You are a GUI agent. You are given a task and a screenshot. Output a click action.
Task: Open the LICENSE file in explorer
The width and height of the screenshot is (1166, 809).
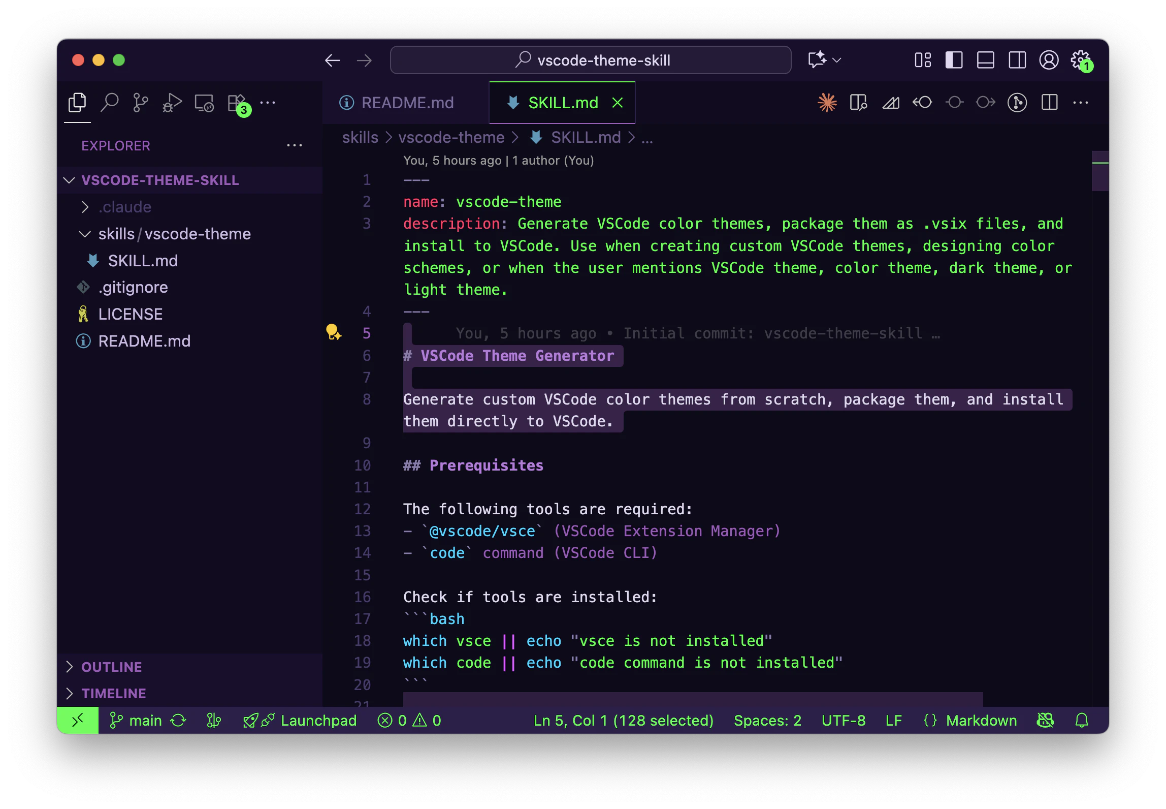coord(189,314)
